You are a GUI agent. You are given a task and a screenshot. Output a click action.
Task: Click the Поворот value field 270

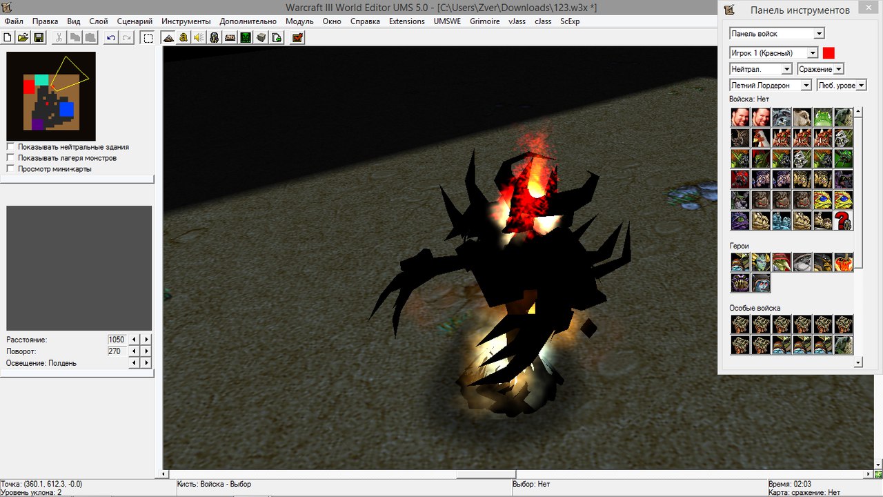pyautogui.click(x=117, y=351)
